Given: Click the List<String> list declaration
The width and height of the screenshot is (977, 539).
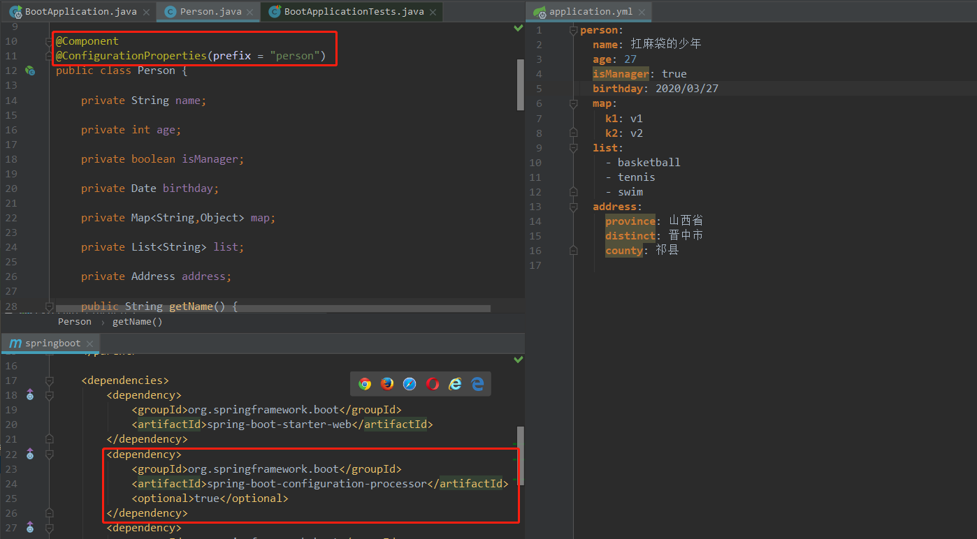Looking at the screenshot, I should (162, 247).
